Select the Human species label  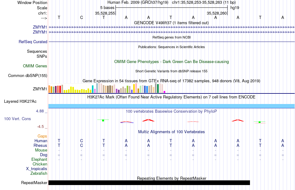41,141
